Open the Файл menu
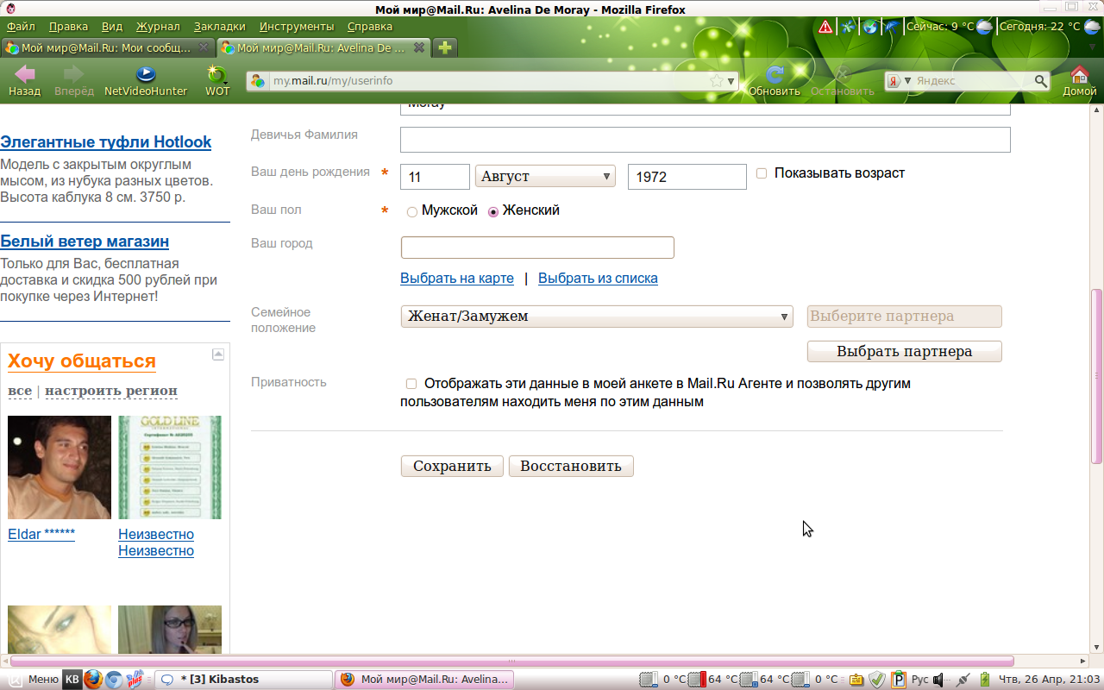Image resolution: width=1104 pixels, height=690 pixels. pyautogui.click(x=21, y=27)
